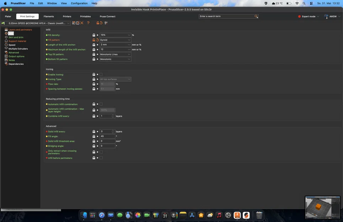Viewport: 343px width, 222px height.
Task: Open the Fusion app icon in Dock
Action: point(237,215)
